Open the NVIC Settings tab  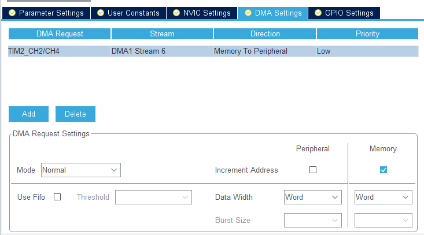tap(202, 13)
